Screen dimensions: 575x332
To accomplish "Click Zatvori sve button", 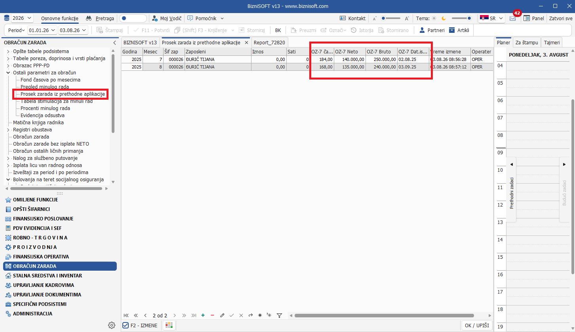I will point(561,18).
